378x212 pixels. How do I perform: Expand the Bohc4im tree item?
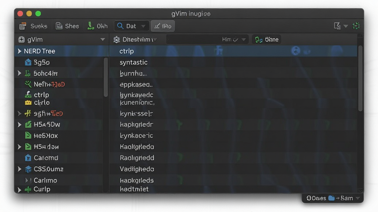pyautogui.click(x=19, y=73)
